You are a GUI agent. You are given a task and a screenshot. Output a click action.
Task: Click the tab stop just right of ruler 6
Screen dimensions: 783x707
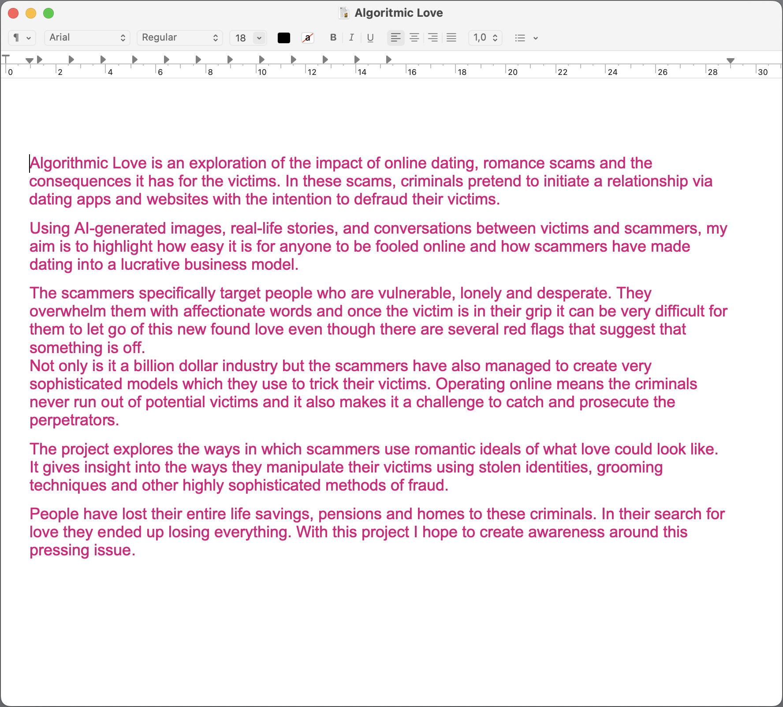pyautogui.click(x=166, y=59)
